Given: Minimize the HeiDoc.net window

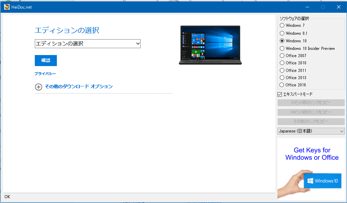Looking at the screenshot, I should coord(307,7).
